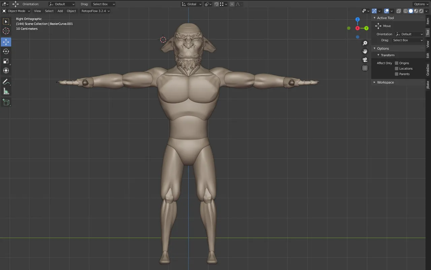Screen dimensions: 431x270
Task: Switch to JBake sidebar tab
Action: 428,85
